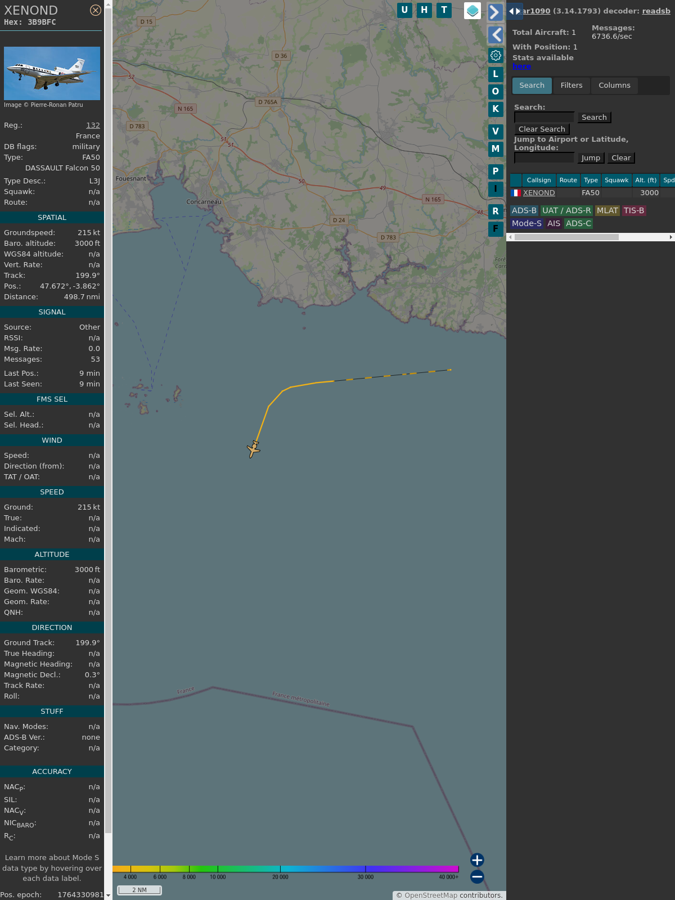
Task: Click the Hex: 3B9BFC text
Action: 30,22
